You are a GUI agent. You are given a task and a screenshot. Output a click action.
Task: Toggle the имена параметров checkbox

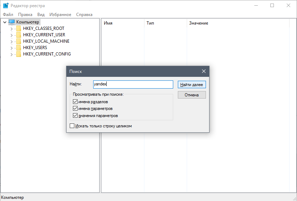coord(75,109)
